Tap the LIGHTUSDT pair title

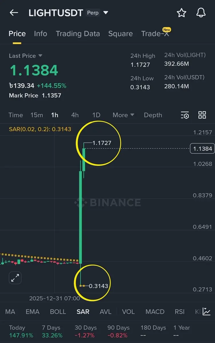pyautogui.click(x=56, y=13)
